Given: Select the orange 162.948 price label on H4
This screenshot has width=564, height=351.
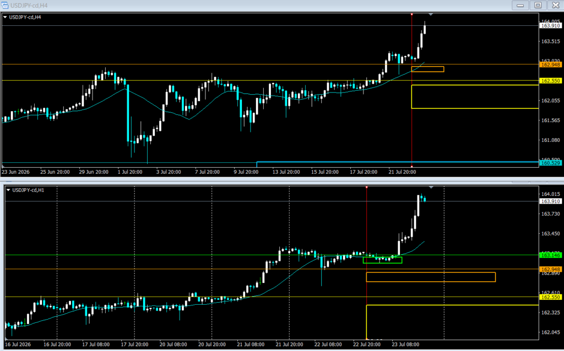Looking at the screenshot, I should pyautogui.click(x=551, y=65).
